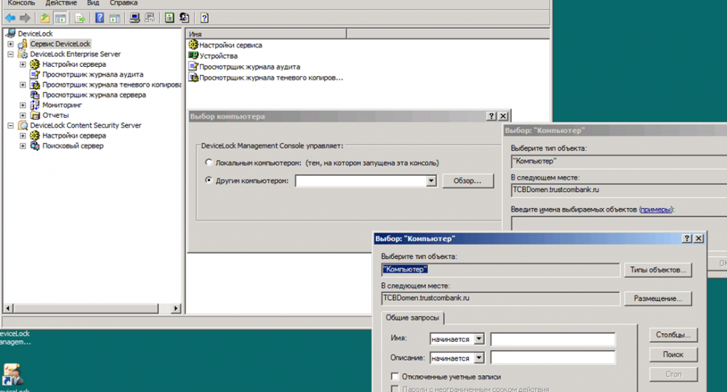This screenshot has width=727, height=392.
Task: Open the Действие menu
Action: coord(61,3)
